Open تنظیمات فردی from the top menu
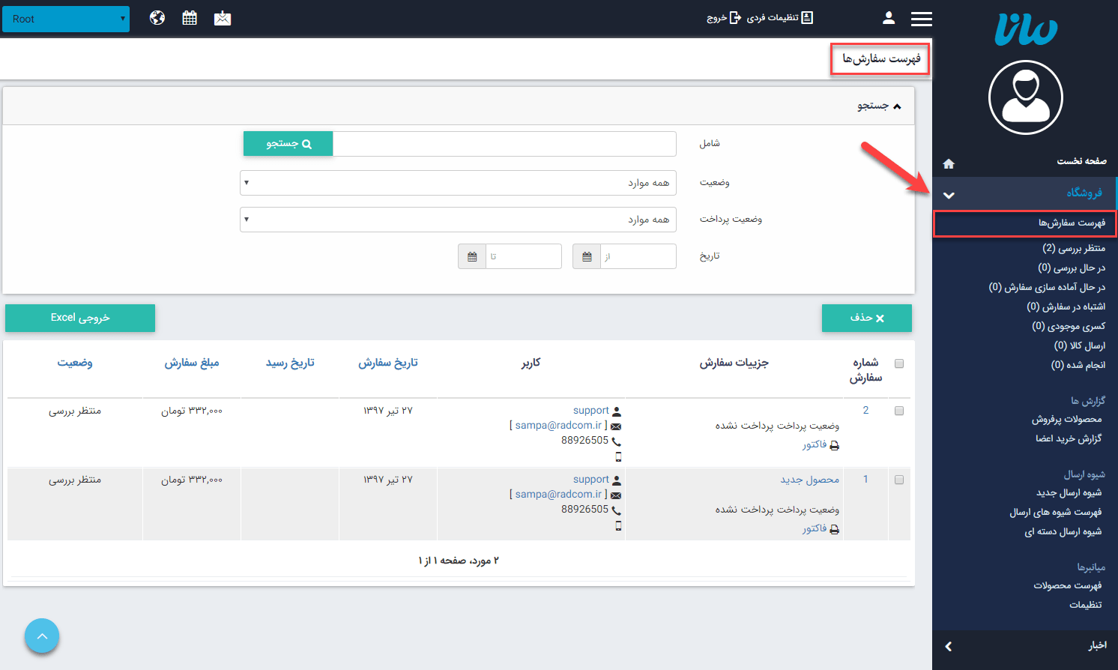This screenshot has height=670, width=1118. 773,17
